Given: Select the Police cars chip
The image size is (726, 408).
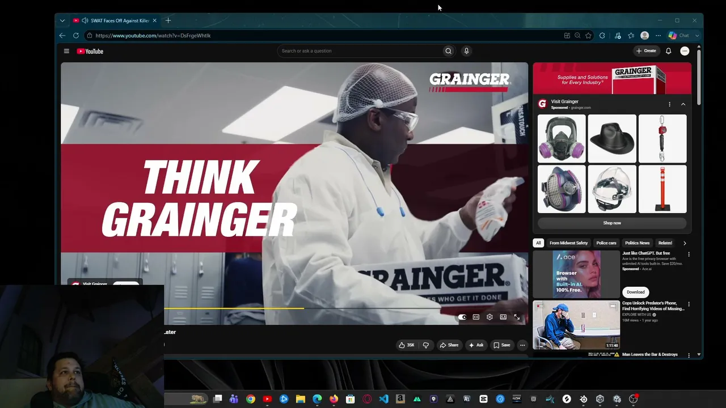Looking at the screenshot, I should tap(606, 243).
